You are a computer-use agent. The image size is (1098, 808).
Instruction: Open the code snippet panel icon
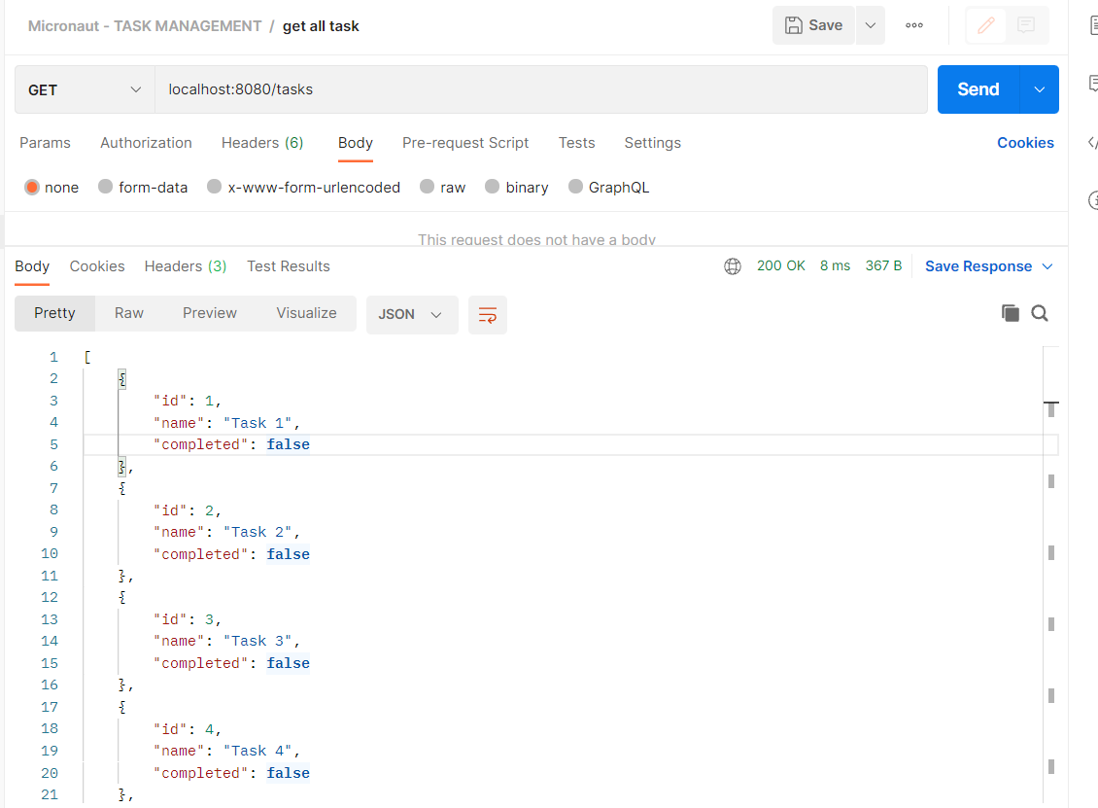point(1092,145)
